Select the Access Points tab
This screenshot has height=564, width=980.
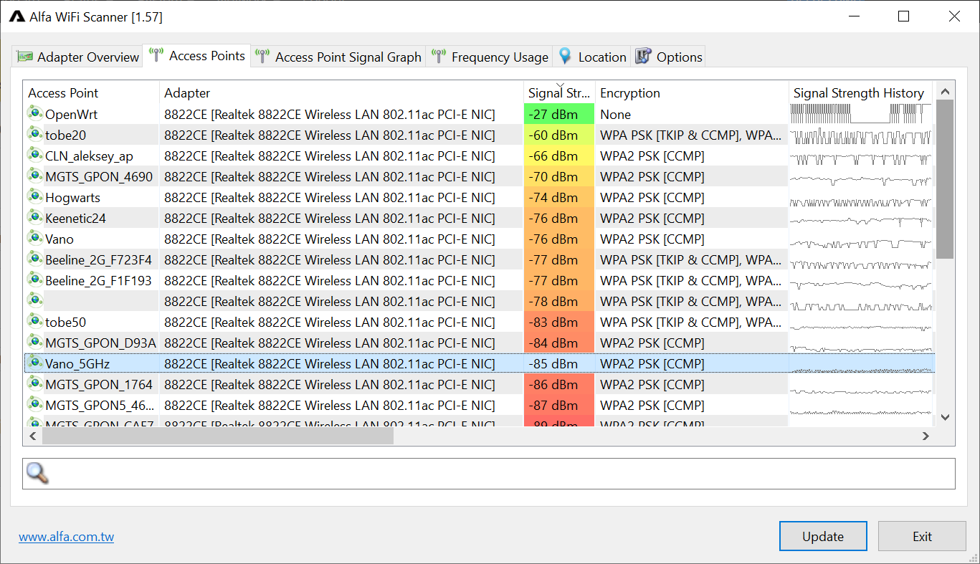197,56
